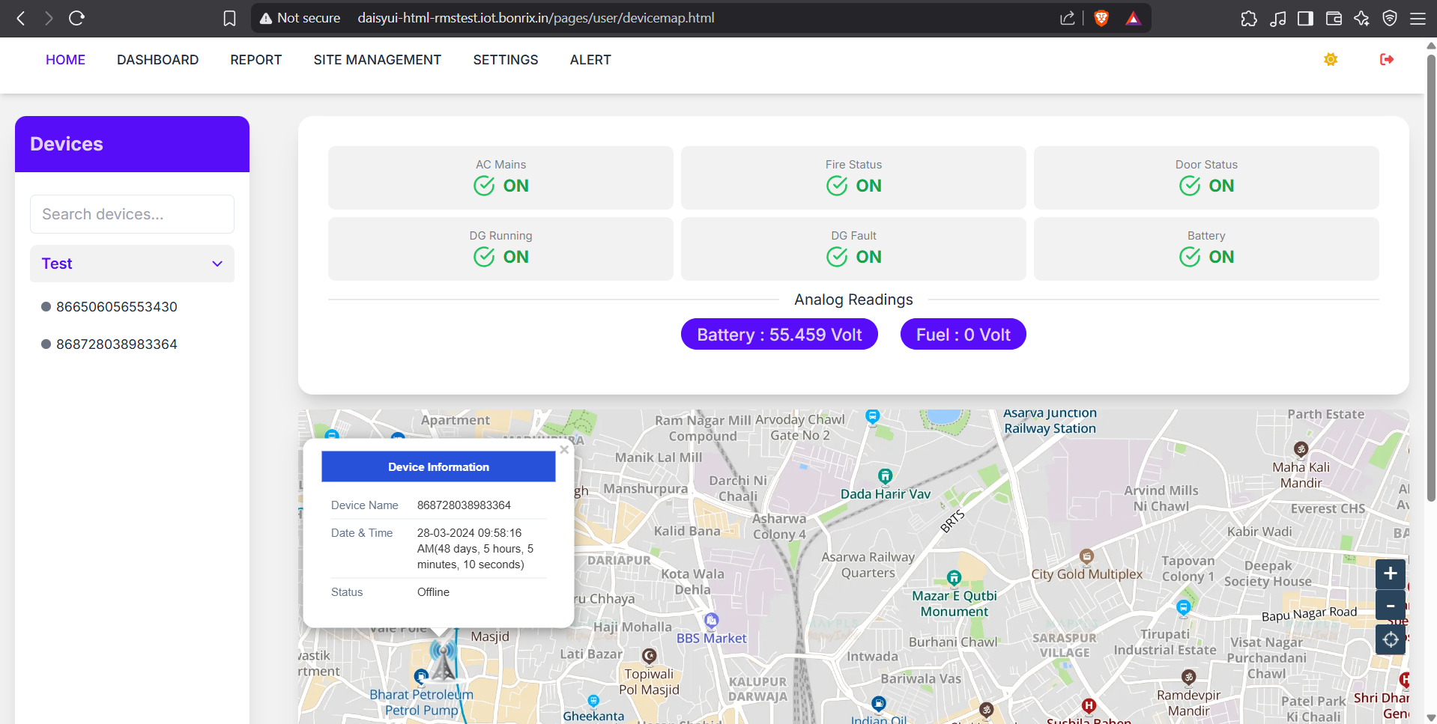1437x724 pixels.
Task: Click the Fuel 0 Volt badge
Action: [963, 334]
